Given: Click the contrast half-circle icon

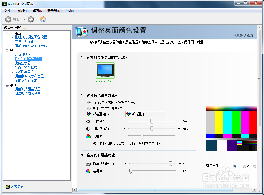Looking at the screenshot, I should coord(88,129).
